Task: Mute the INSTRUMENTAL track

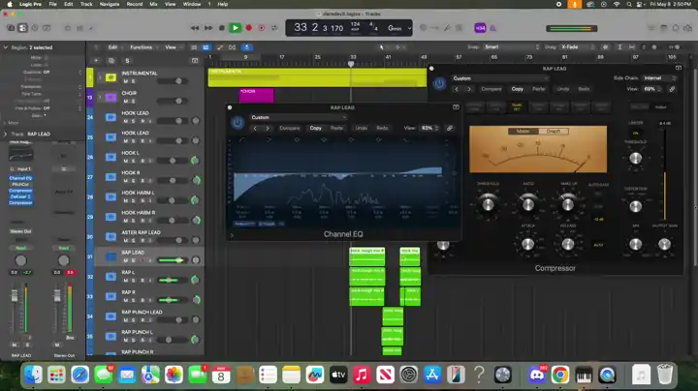Action: [125, 81]
